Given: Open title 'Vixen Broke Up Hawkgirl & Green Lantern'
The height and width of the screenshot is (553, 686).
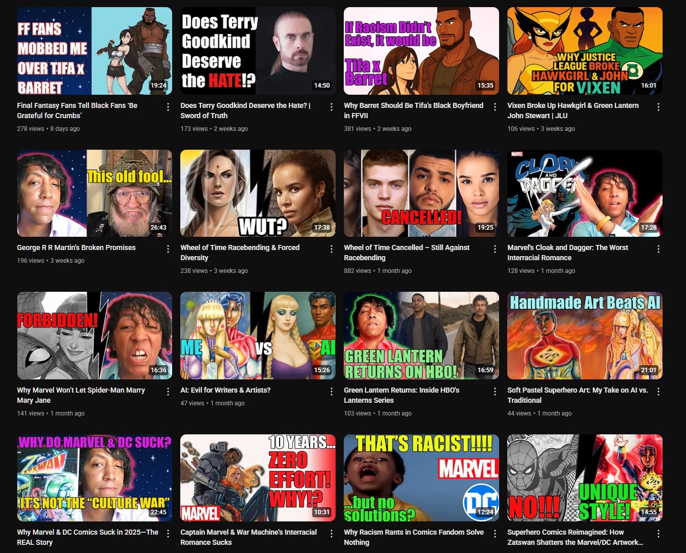Looking at the screenshot, I should click(573, 110).
